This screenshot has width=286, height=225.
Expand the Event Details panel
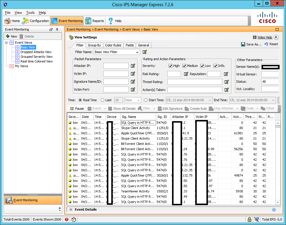pyautogui.click(x=71, y=209)
